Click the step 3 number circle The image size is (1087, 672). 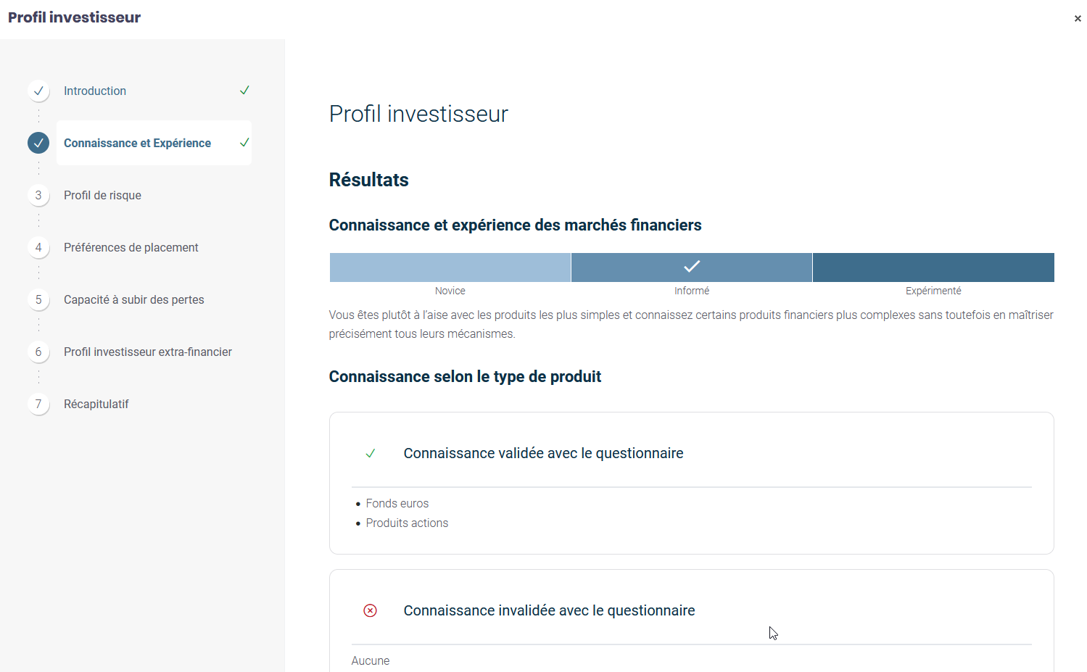(38, 195)
